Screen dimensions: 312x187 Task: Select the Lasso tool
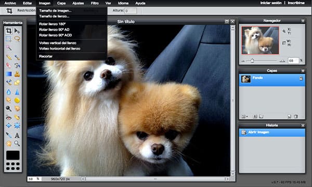point(17,39)
